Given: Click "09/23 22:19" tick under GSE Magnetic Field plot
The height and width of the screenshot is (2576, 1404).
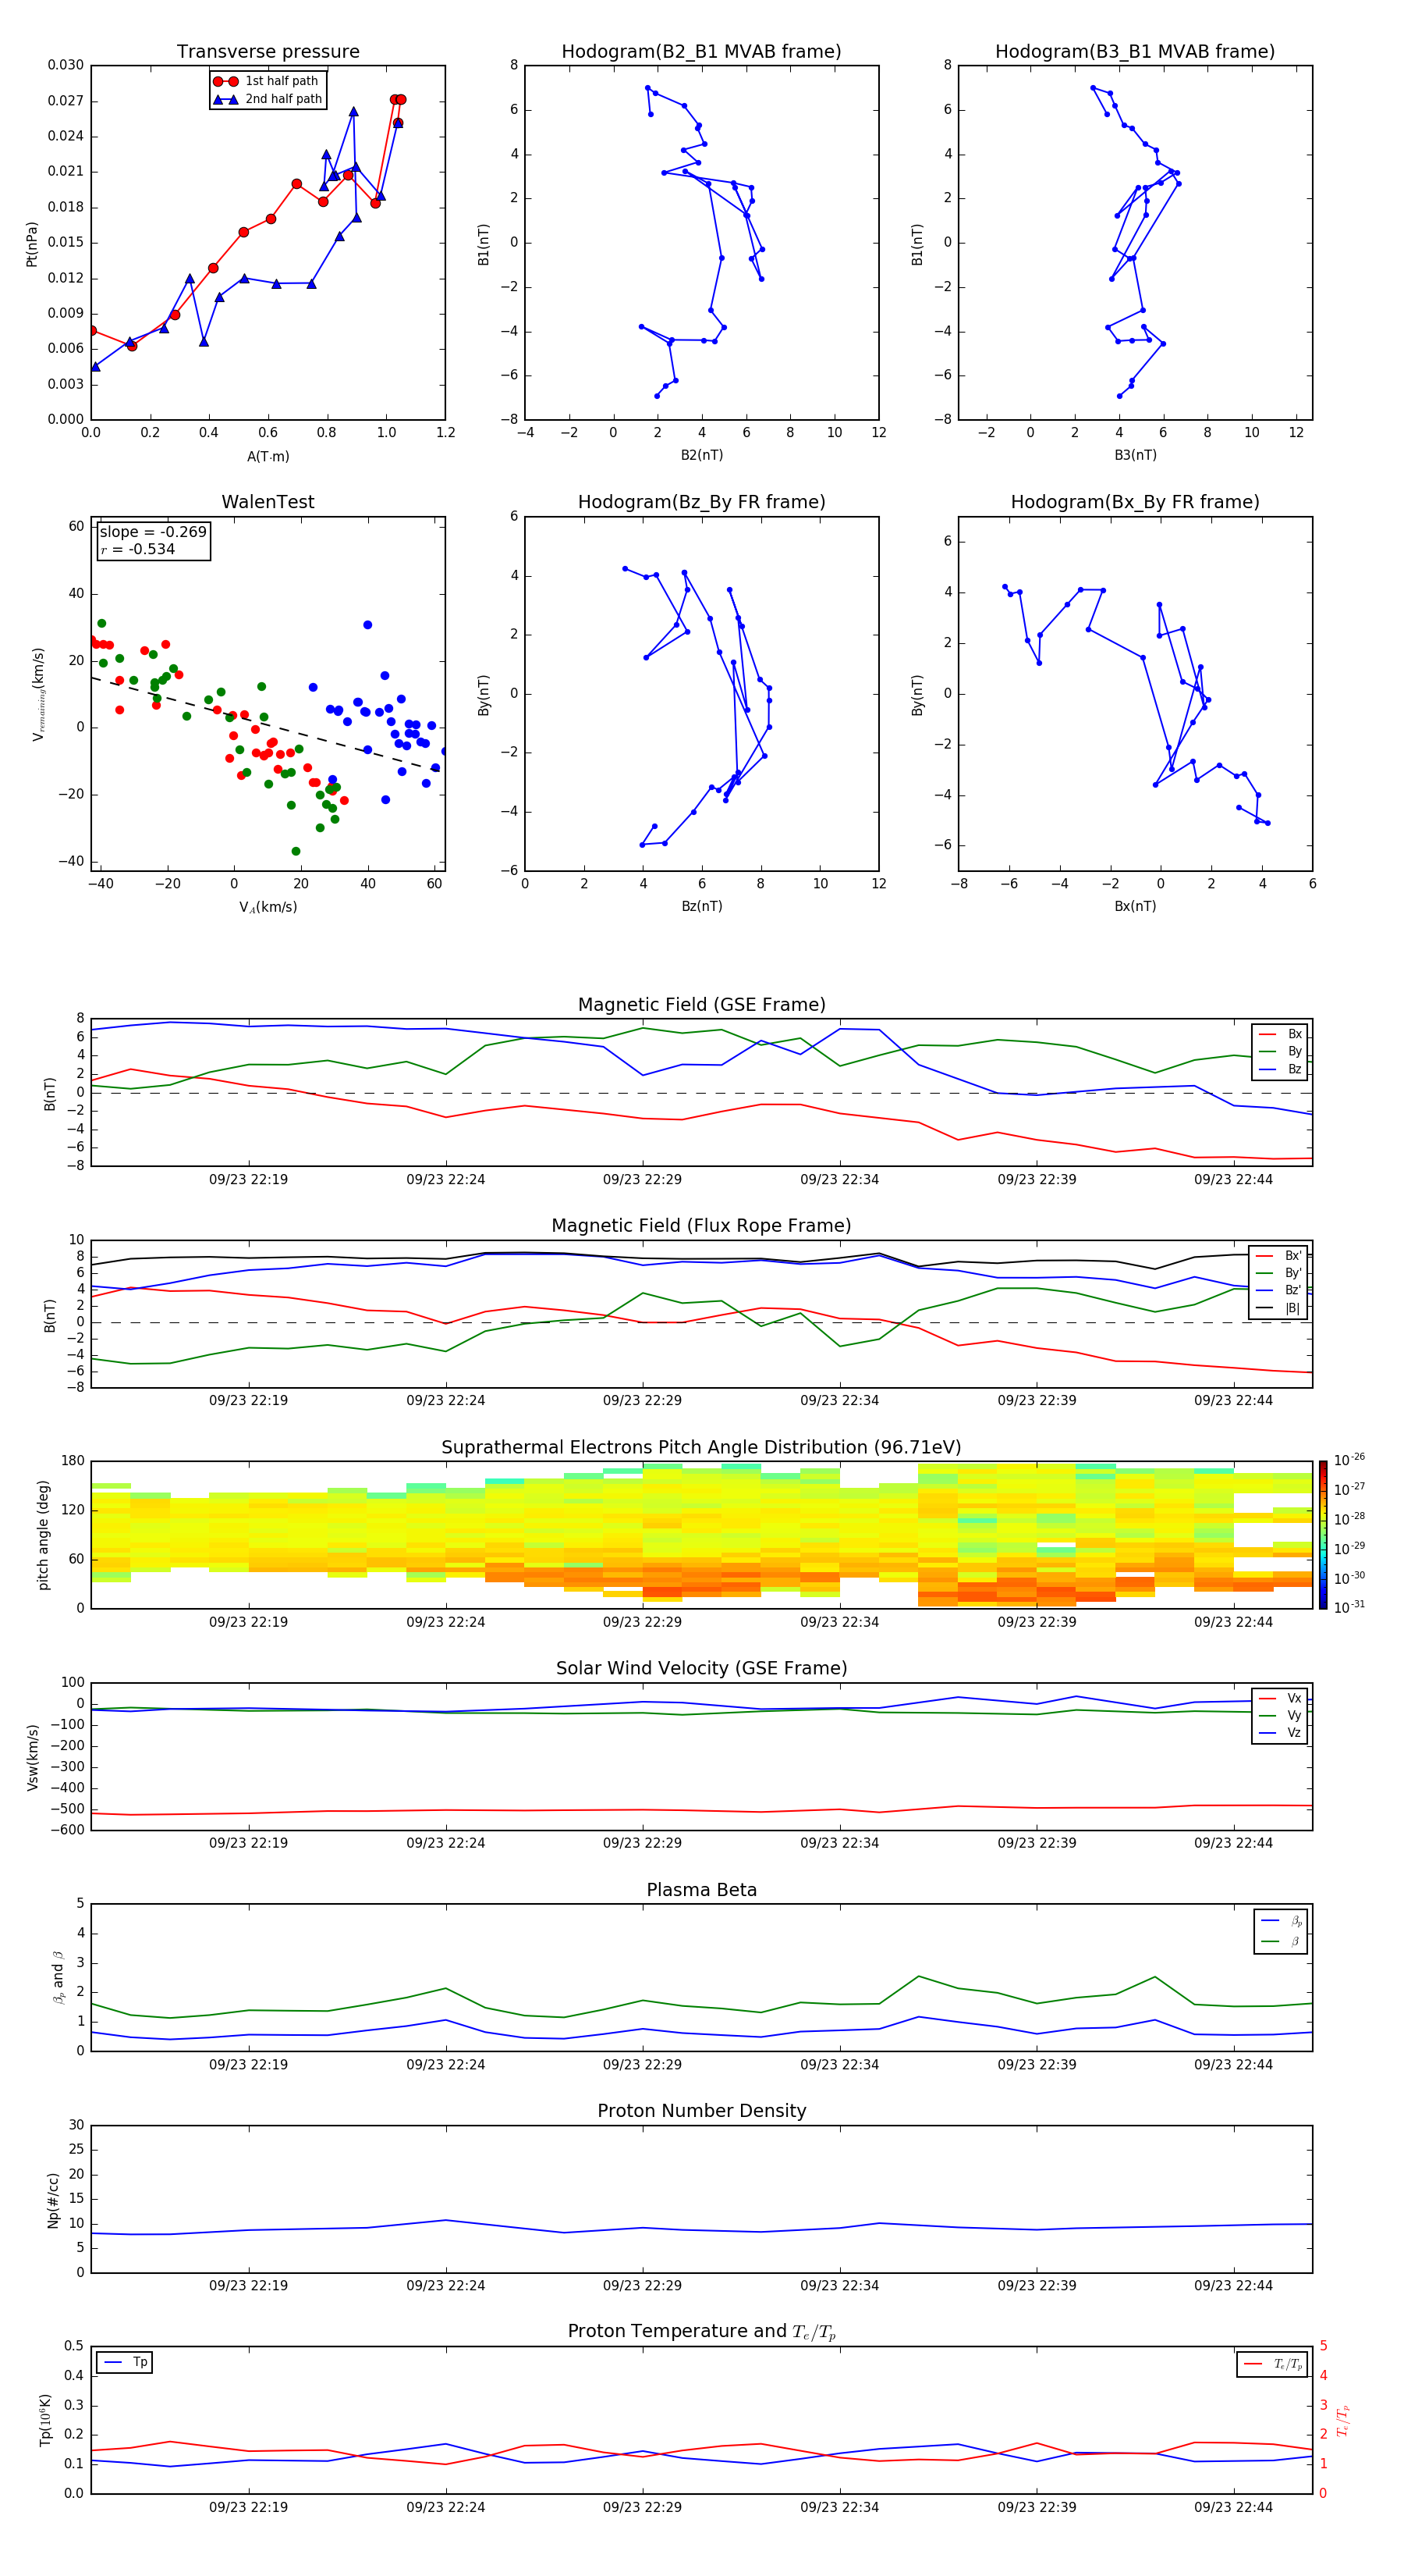Looking at the screenshot, I should tap(248, 1179).
